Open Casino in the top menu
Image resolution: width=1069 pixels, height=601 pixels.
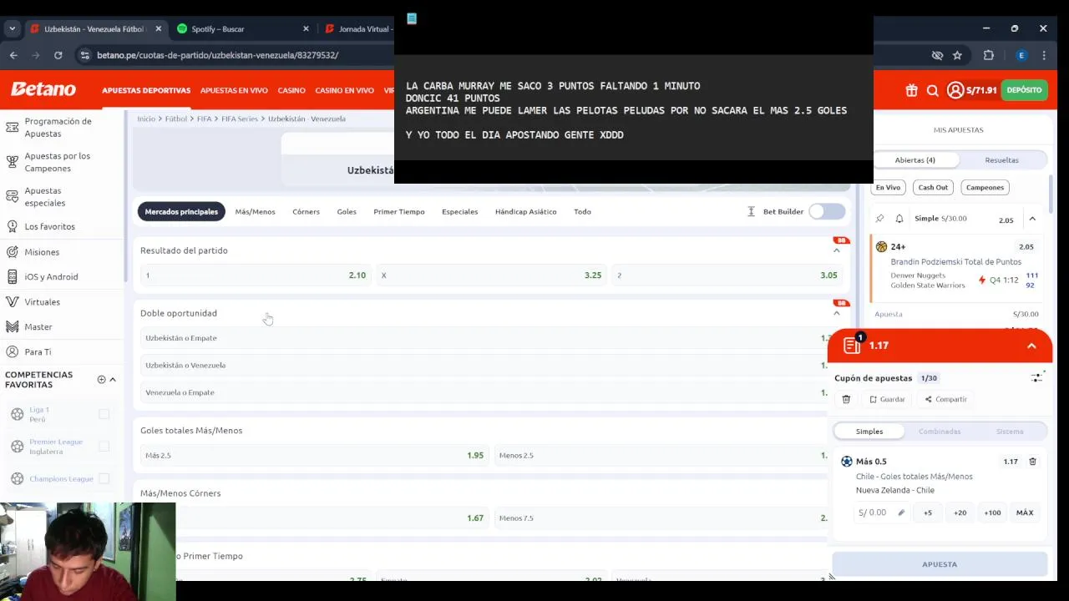291,90
